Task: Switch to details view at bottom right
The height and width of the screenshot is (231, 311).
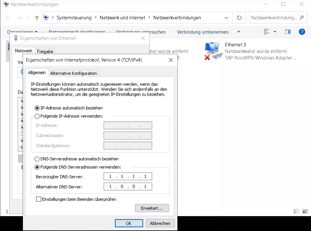Action: click(x=296, y=211)
